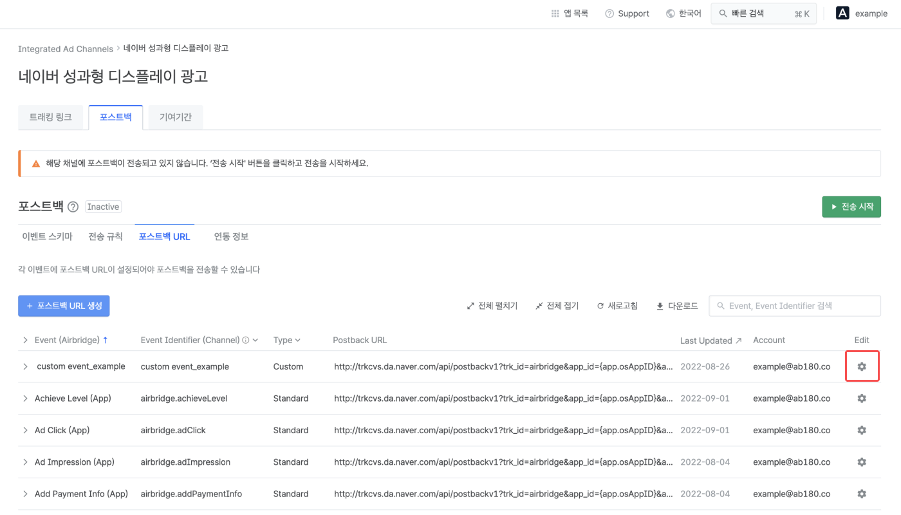Click the orange warning triangle icon

tap(36, 164)
